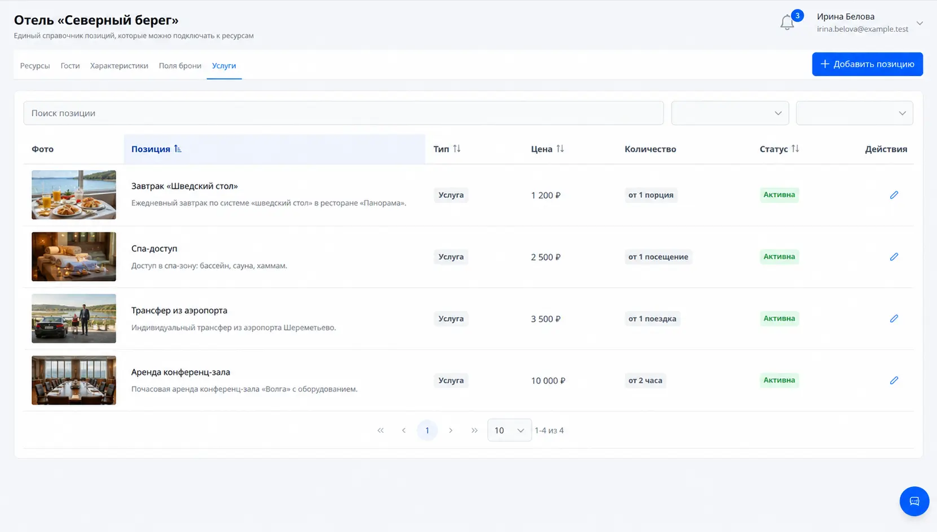This screenshot has width=937, height=532.
Task: Click the от 2 часа quantity tag
Action: pyautogui.click(x=645, y=380)
